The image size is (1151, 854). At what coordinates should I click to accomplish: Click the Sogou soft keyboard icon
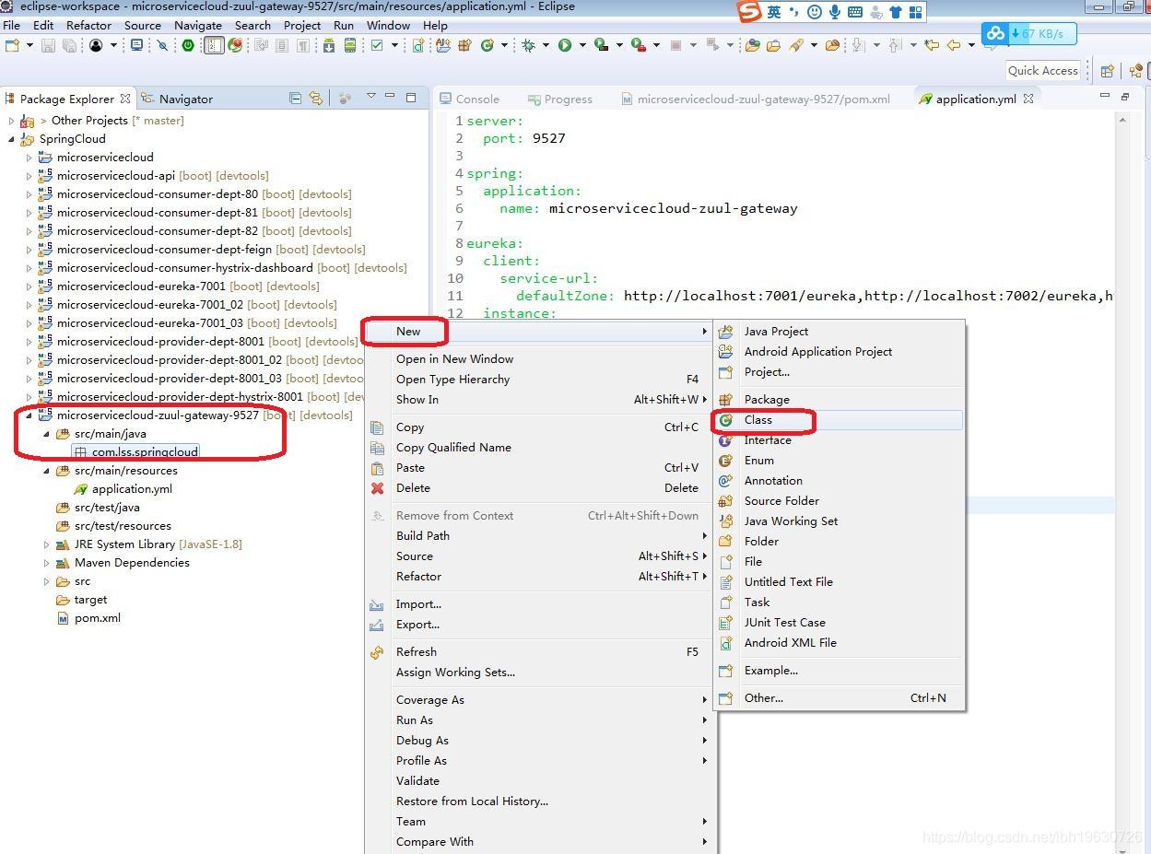point(855,12)
